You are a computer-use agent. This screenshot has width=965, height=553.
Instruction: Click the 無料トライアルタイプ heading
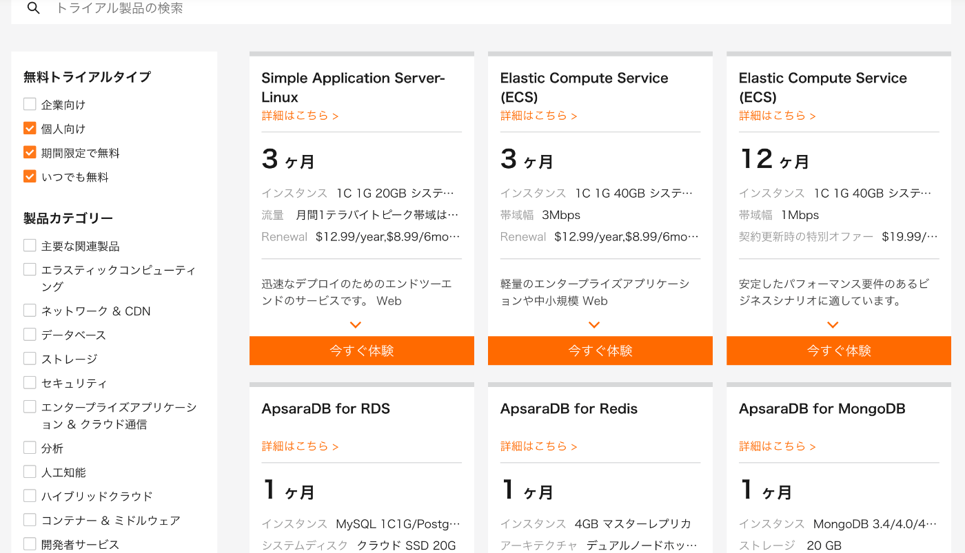87,77
